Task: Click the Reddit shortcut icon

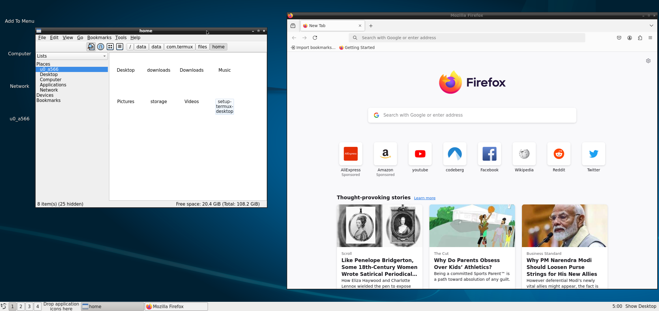Action: click(x=559, y=153)
